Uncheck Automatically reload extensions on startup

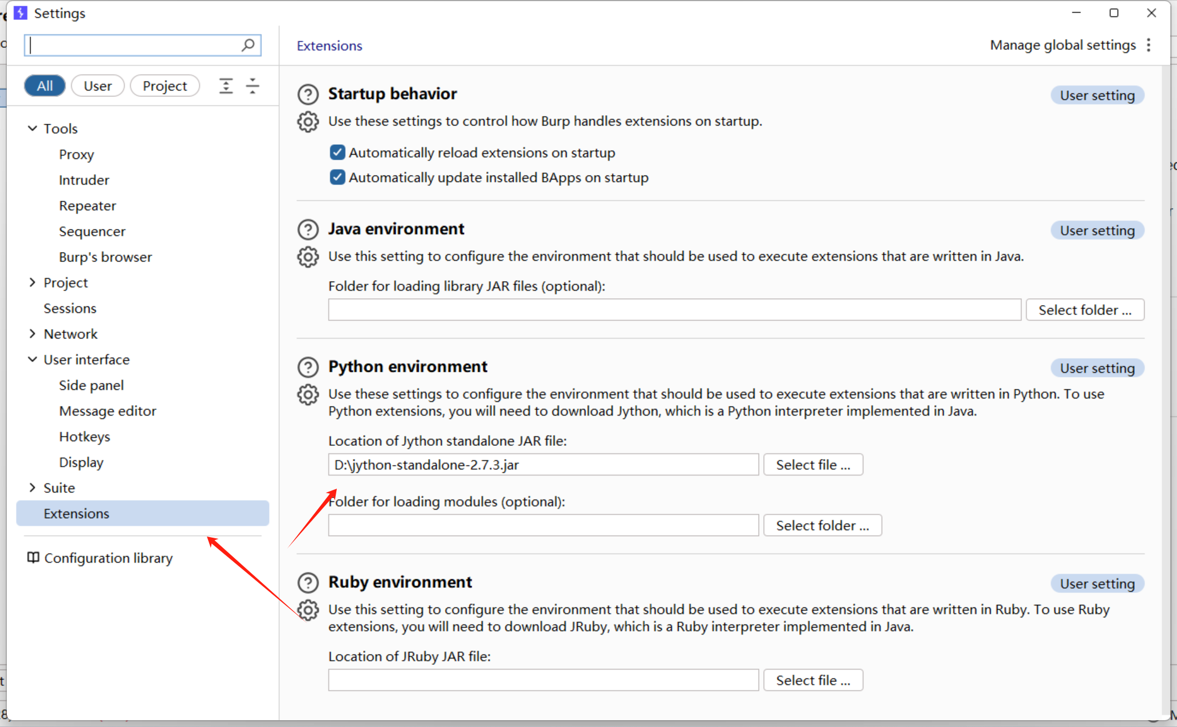337,152
